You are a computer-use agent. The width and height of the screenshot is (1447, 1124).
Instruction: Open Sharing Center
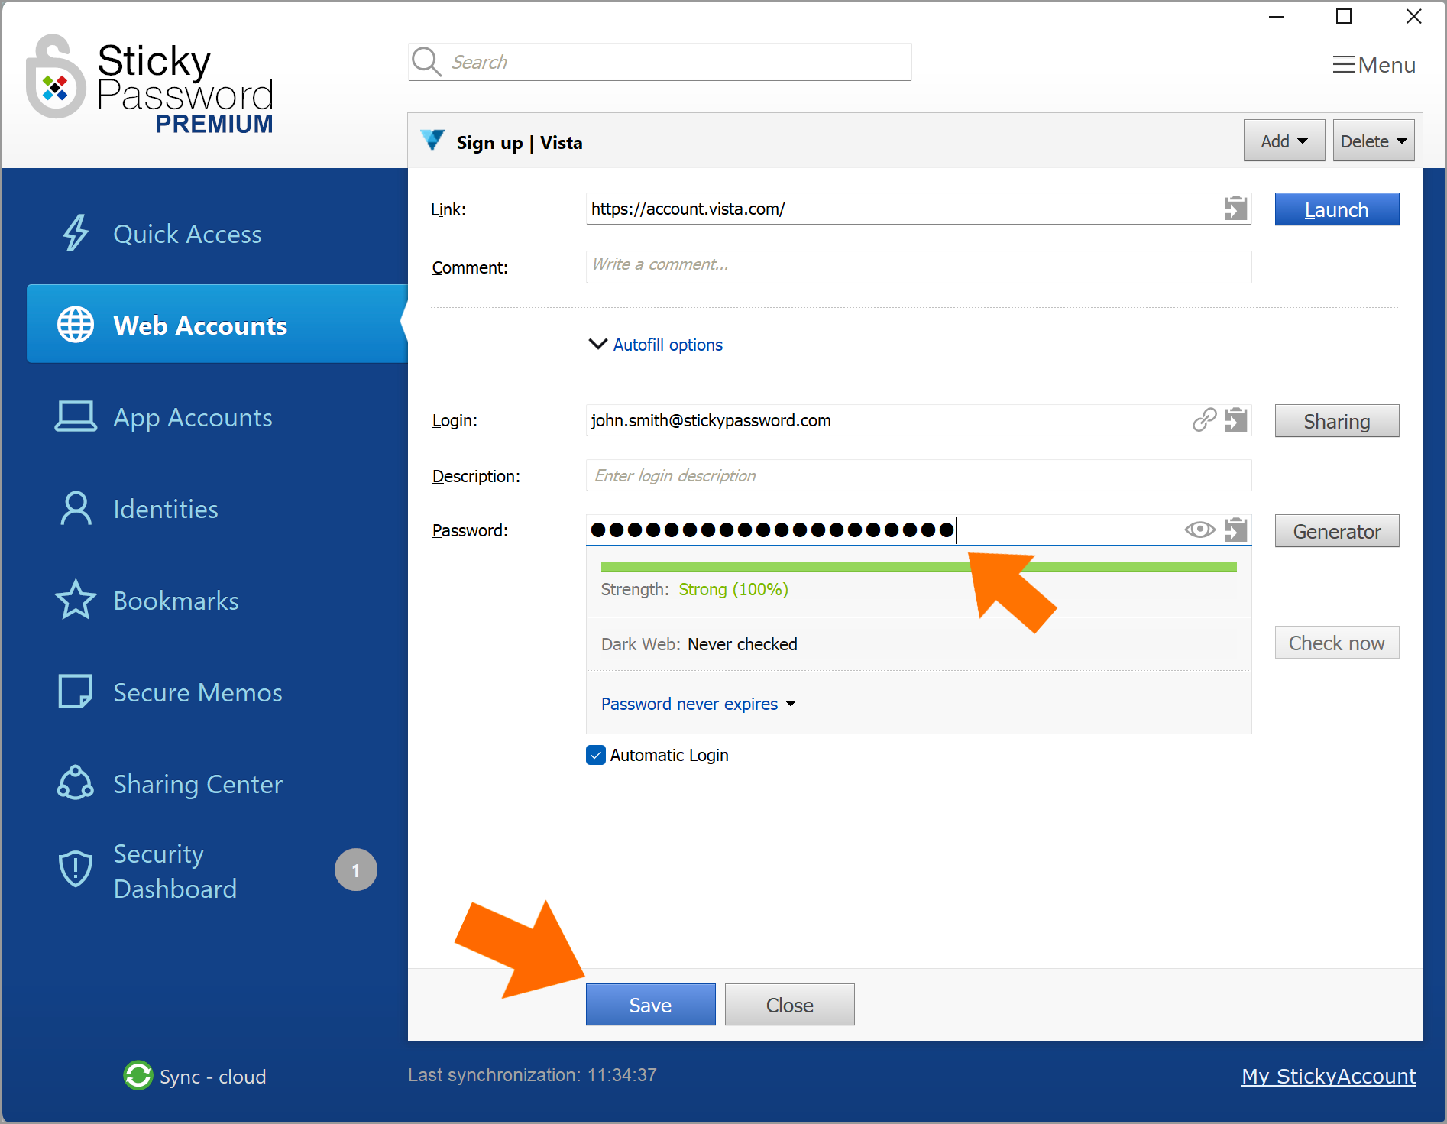pyautogui.click(x=198, y=784)
